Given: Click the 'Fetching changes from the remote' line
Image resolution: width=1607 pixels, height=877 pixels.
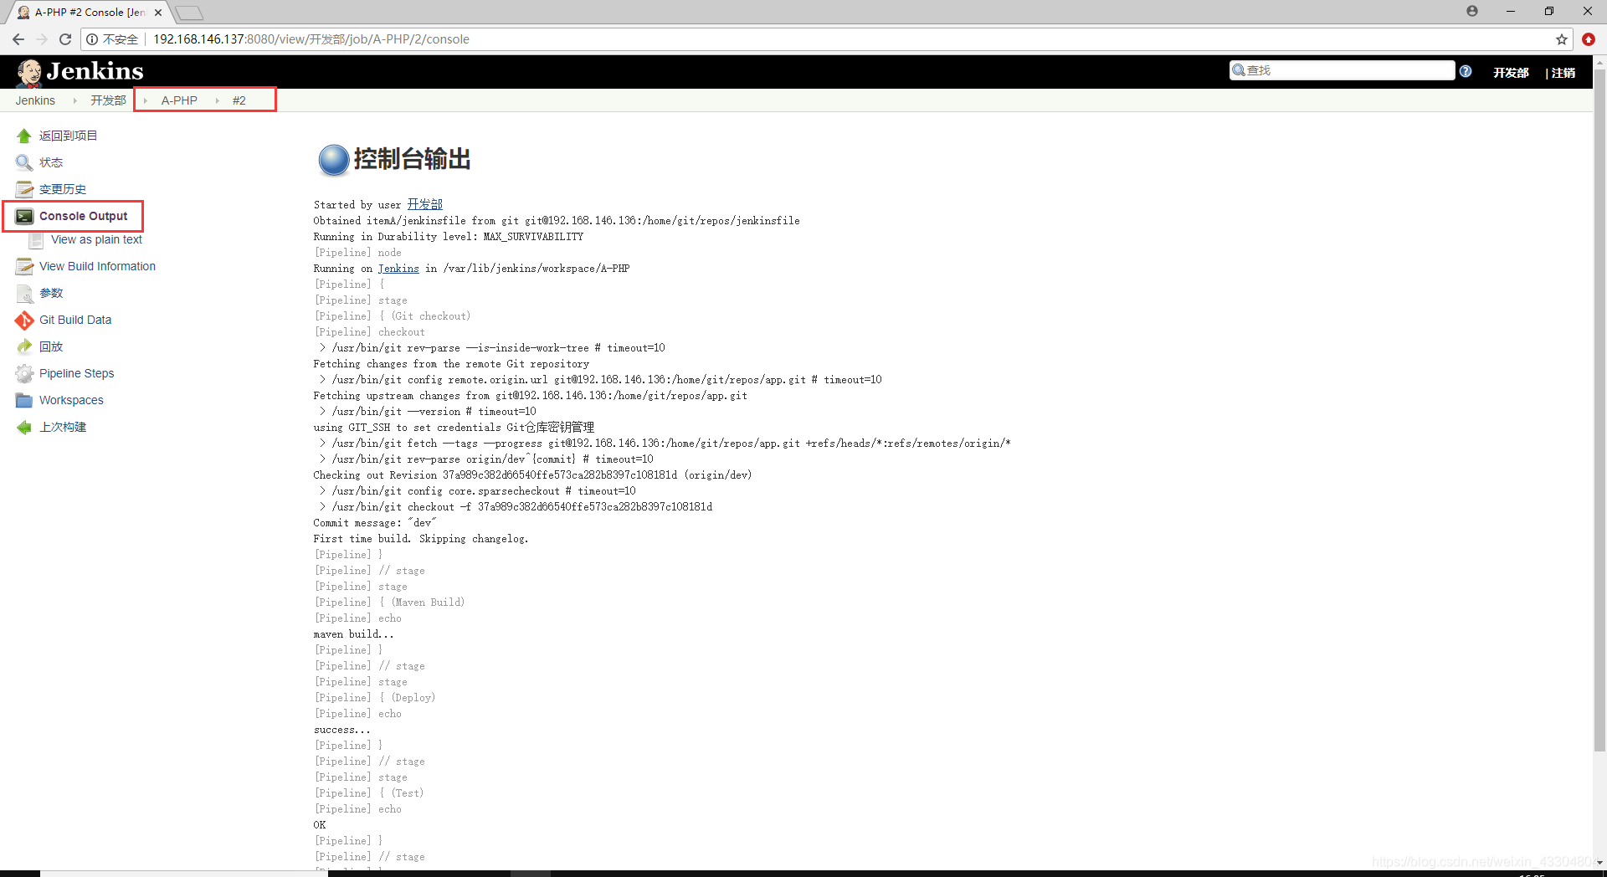Looking at the screenshot, I should point(451,364).
